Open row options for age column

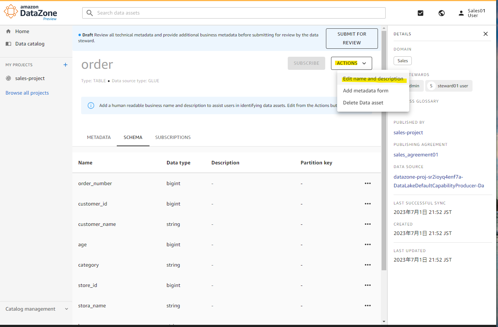[368, 244]
